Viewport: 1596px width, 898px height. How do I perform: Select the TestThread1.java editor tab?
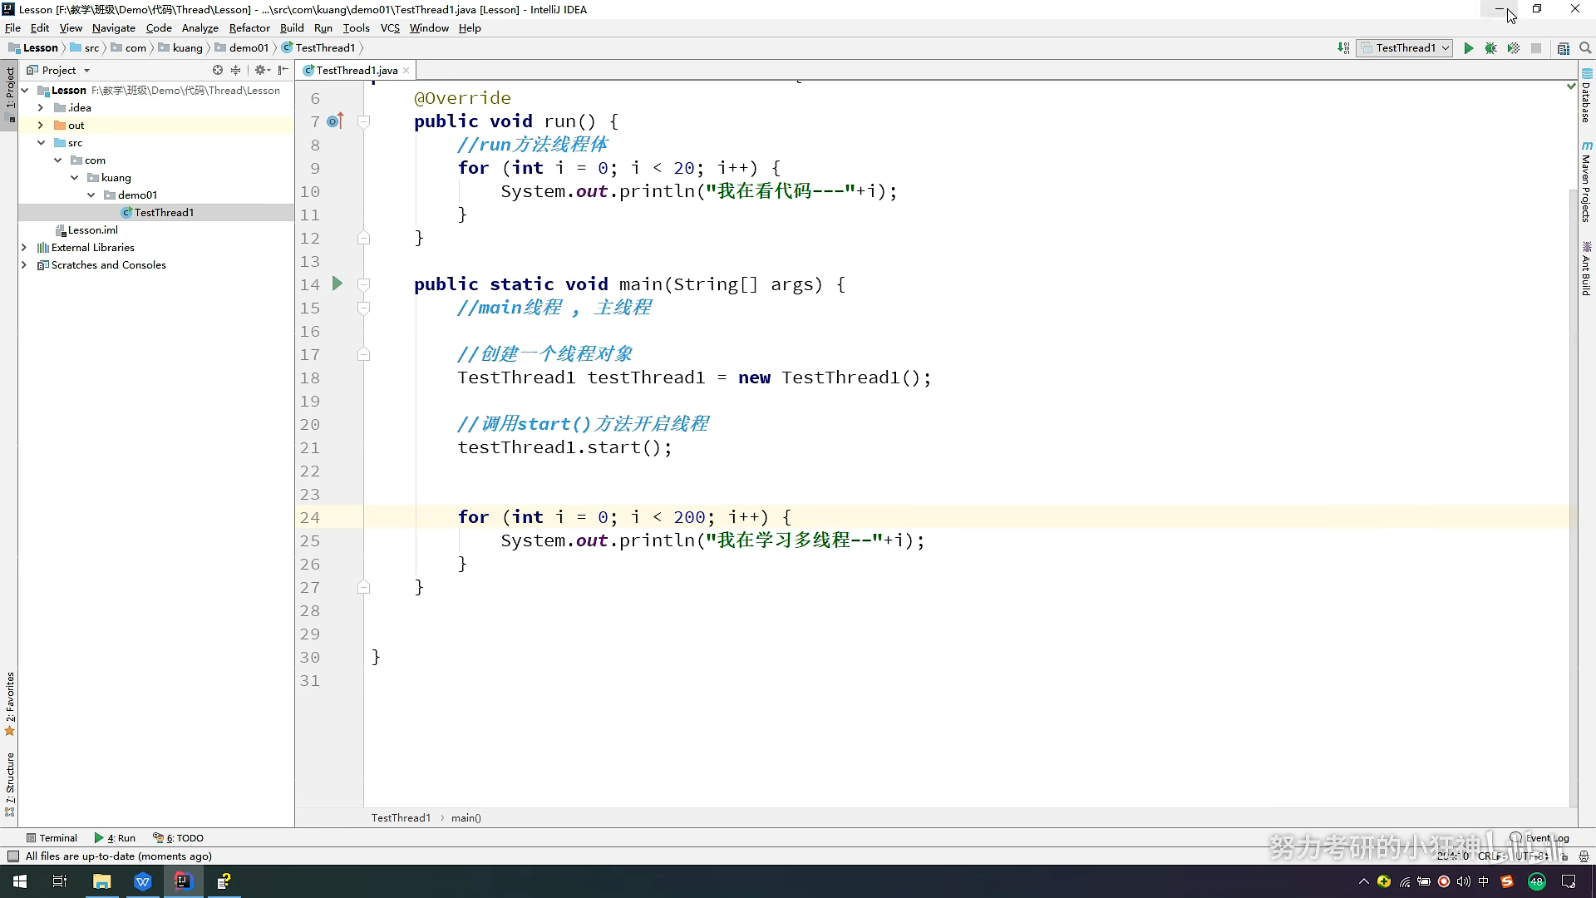[356, 71]
